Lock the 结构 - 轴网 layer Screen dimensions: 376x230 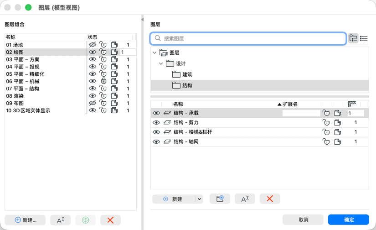point(326,141)
